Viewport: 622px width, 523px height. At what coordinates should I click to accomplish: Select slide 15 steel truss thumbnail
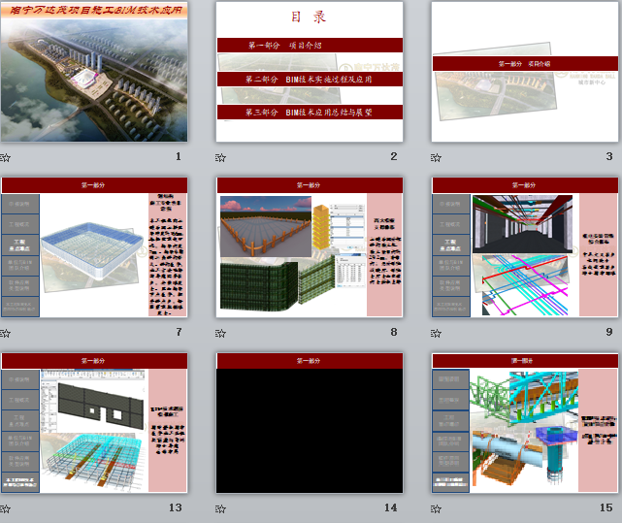pyautogui.click(x=525, y=423)
